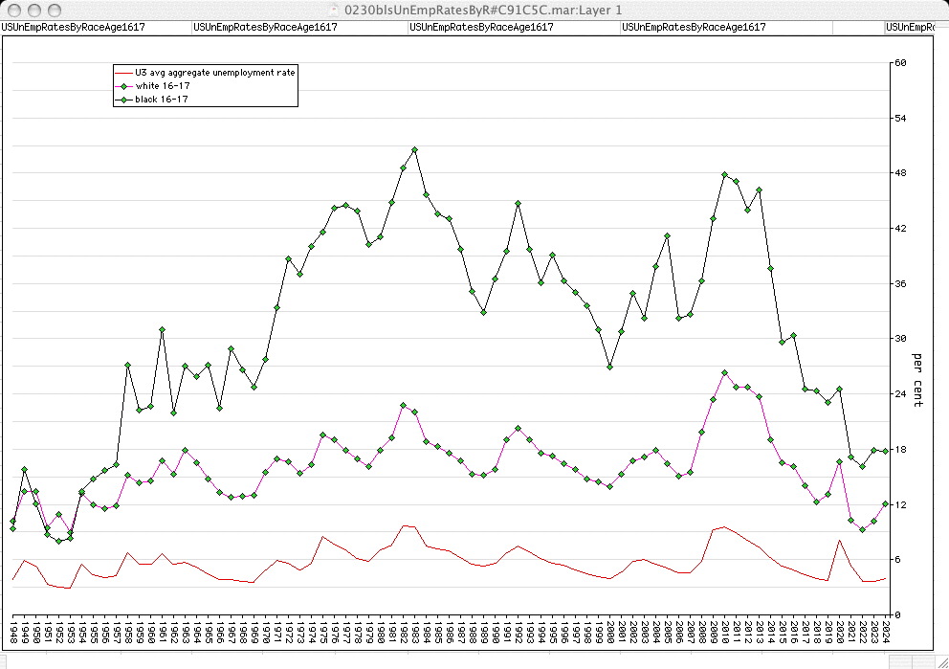Click final 2024 marker on white 16-17 line
The image size is (949, 669).
click(x=885, y=503)
